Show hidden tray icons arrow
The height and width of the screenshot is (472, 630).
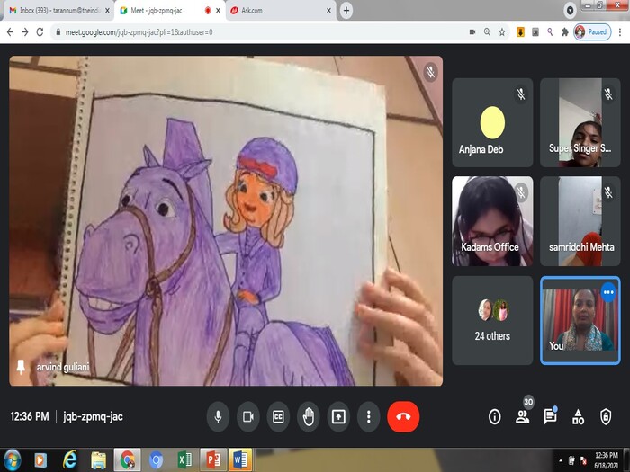pos(561,460)
